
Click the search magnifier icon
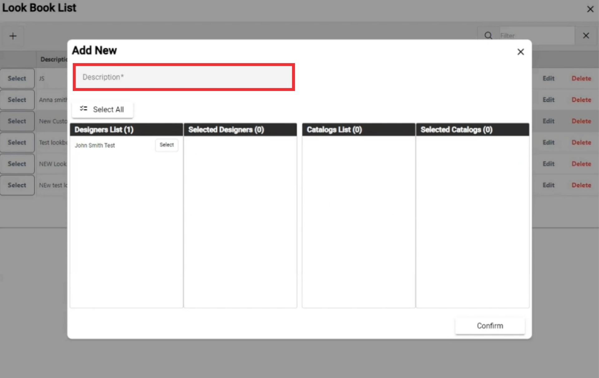tap(488, 36)
